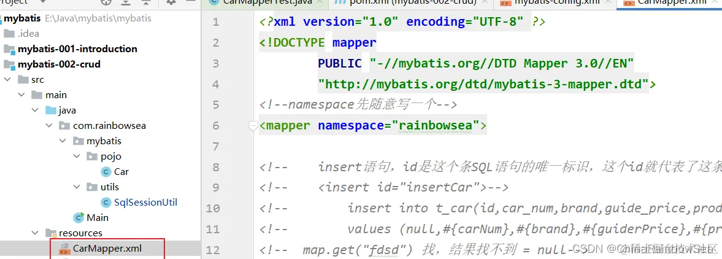Click the com.rainbowsea package icon
This screenshot has height=259, width=722.
[65, 126]
